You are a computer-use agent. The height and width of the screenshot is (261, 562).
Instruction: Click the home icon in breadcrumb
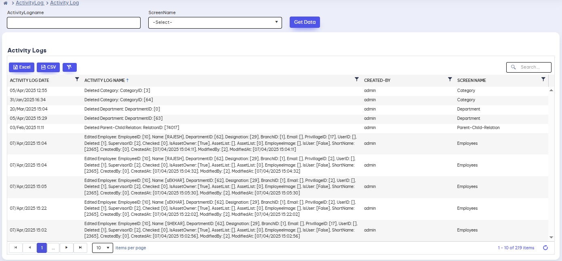pos(5,3)
